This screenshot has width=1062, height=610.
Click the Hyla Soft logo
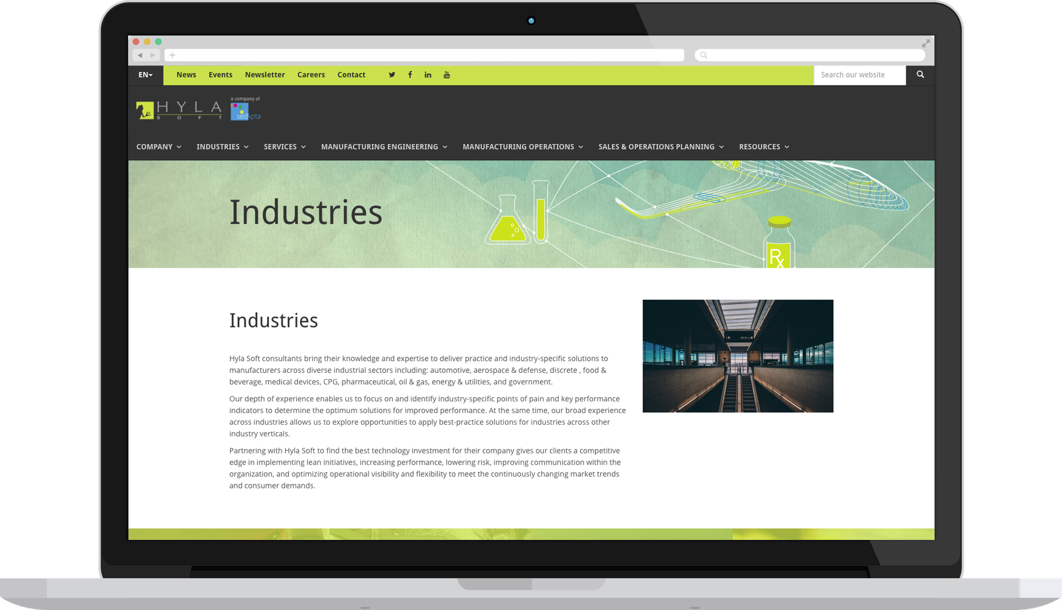pyautogui.click(x=179, y=110)
